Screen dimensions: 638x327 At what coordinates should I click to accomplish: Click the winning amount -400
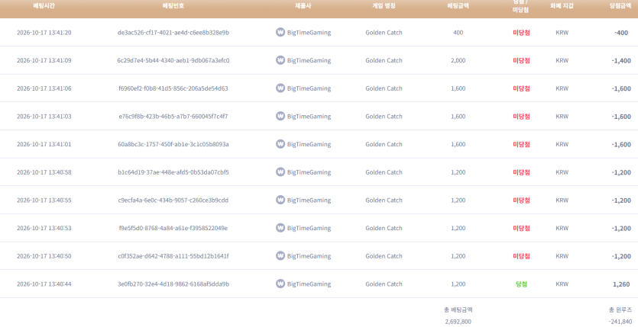point(621,33)
